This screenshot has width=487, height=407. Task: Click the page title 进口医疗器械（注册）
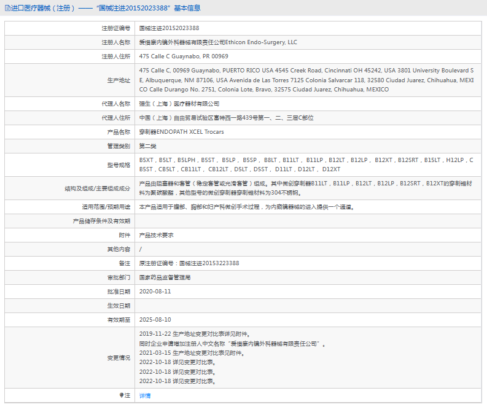(x=43, y=8)
